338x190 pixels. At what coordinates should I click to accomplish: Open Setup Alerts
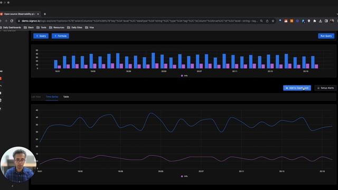(x=325, y=88)
